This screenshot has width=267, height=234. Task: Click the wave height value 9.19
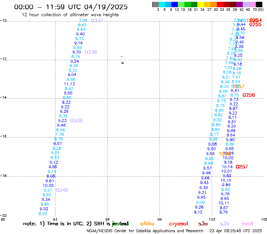(78, 43)
